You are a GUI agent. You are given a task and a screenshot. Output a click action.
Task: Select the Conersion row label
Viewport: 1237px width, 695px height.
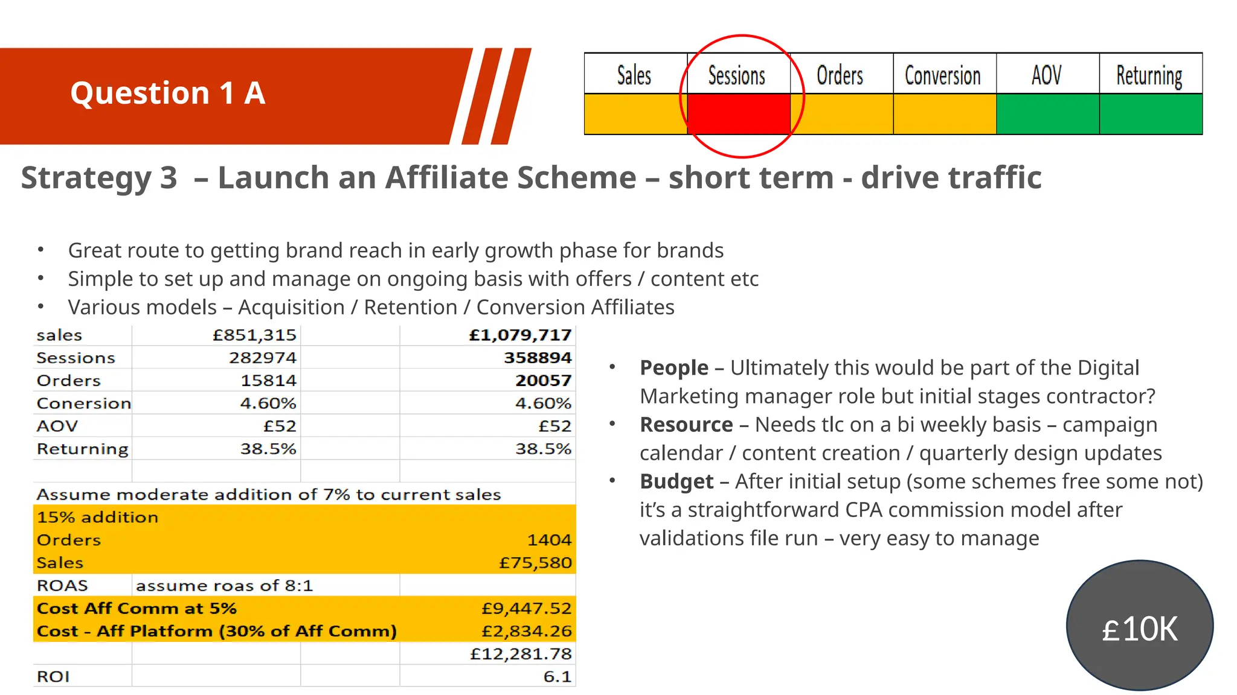click(x=83, y=403)
